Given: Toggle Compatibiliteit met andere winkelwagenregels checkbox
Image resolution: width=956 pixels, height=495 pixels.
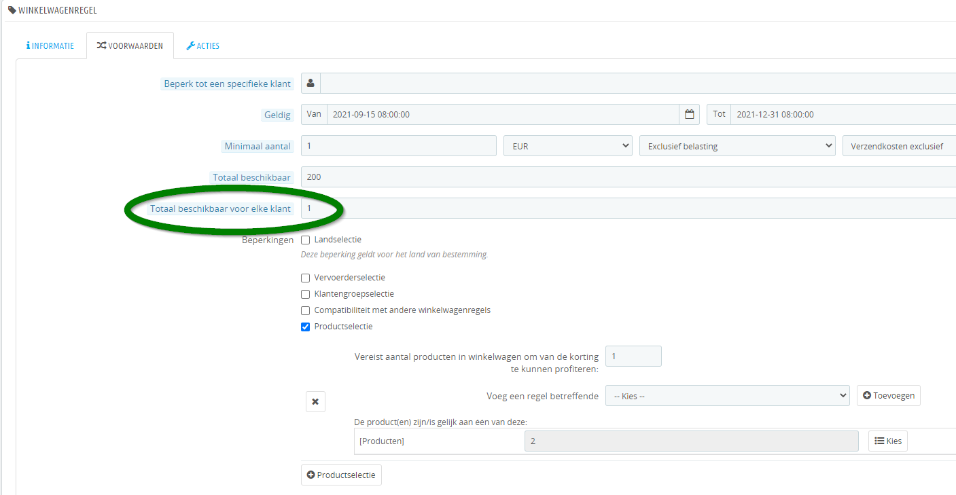Looking at the screenshot, I should pos(306,310).
